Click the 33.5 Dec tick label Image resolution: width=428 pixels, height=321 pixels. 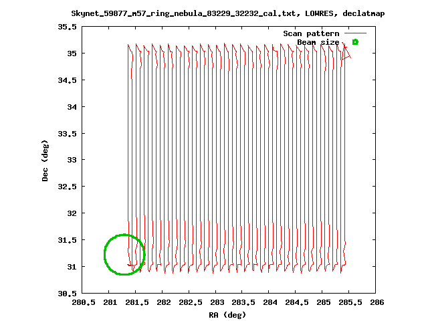pyautogui.click(x=67, y=134)
